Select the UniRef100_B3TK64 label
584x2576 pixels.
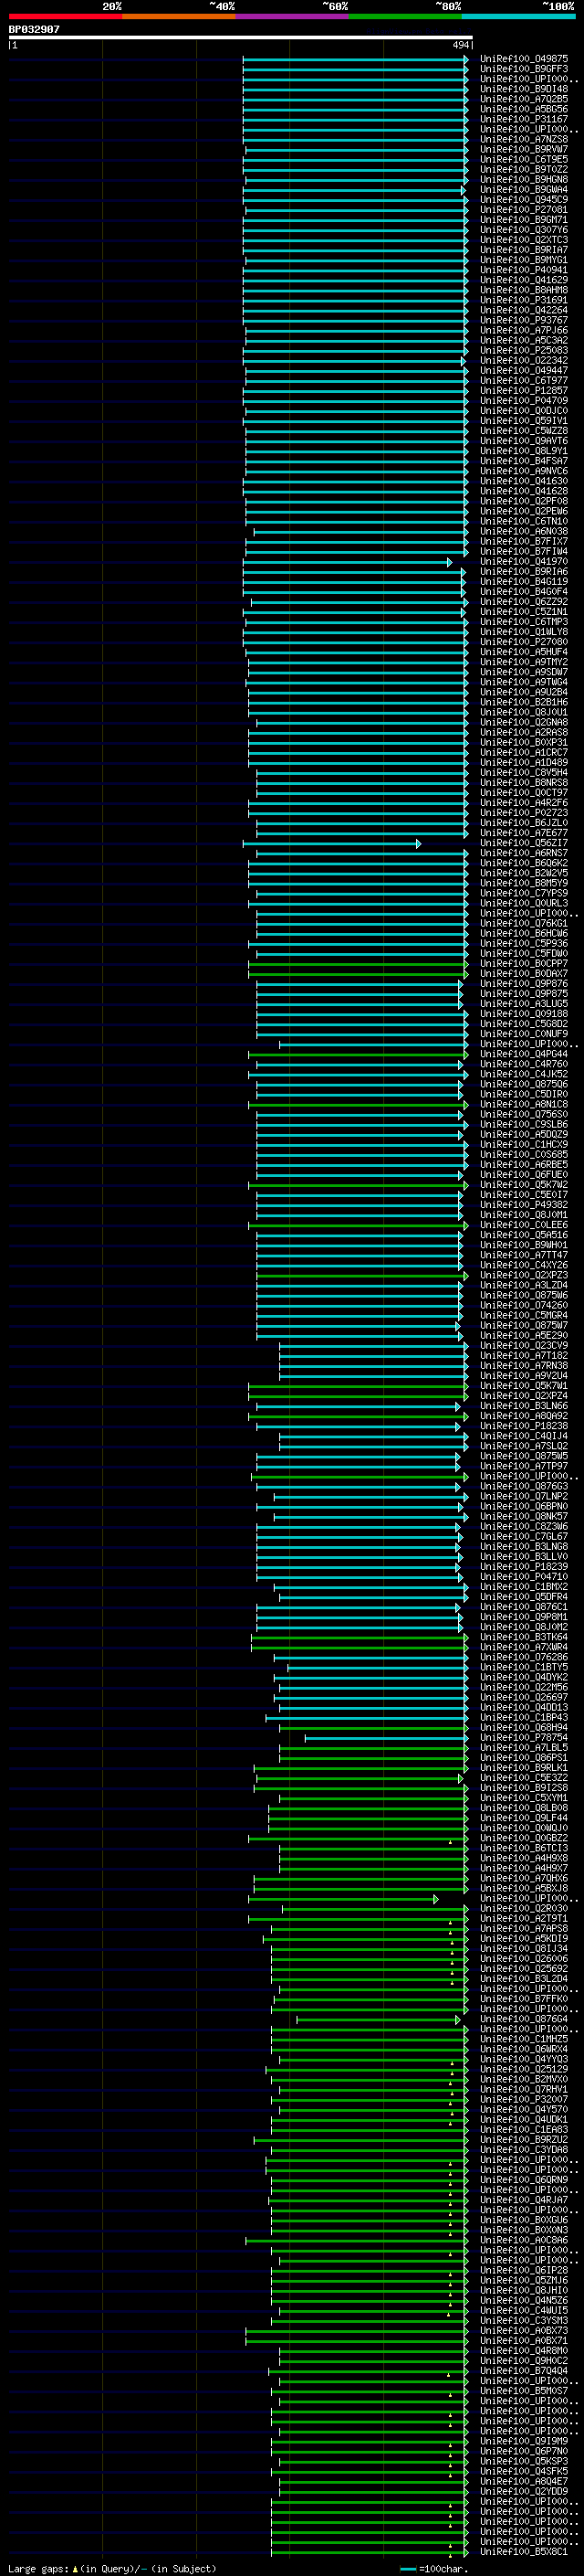click(524, 1636)
